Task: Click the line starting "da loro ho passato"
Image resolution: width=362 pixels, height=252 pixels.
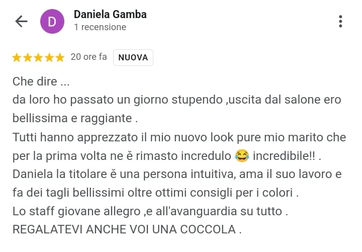Action: [x=177, y=100]
